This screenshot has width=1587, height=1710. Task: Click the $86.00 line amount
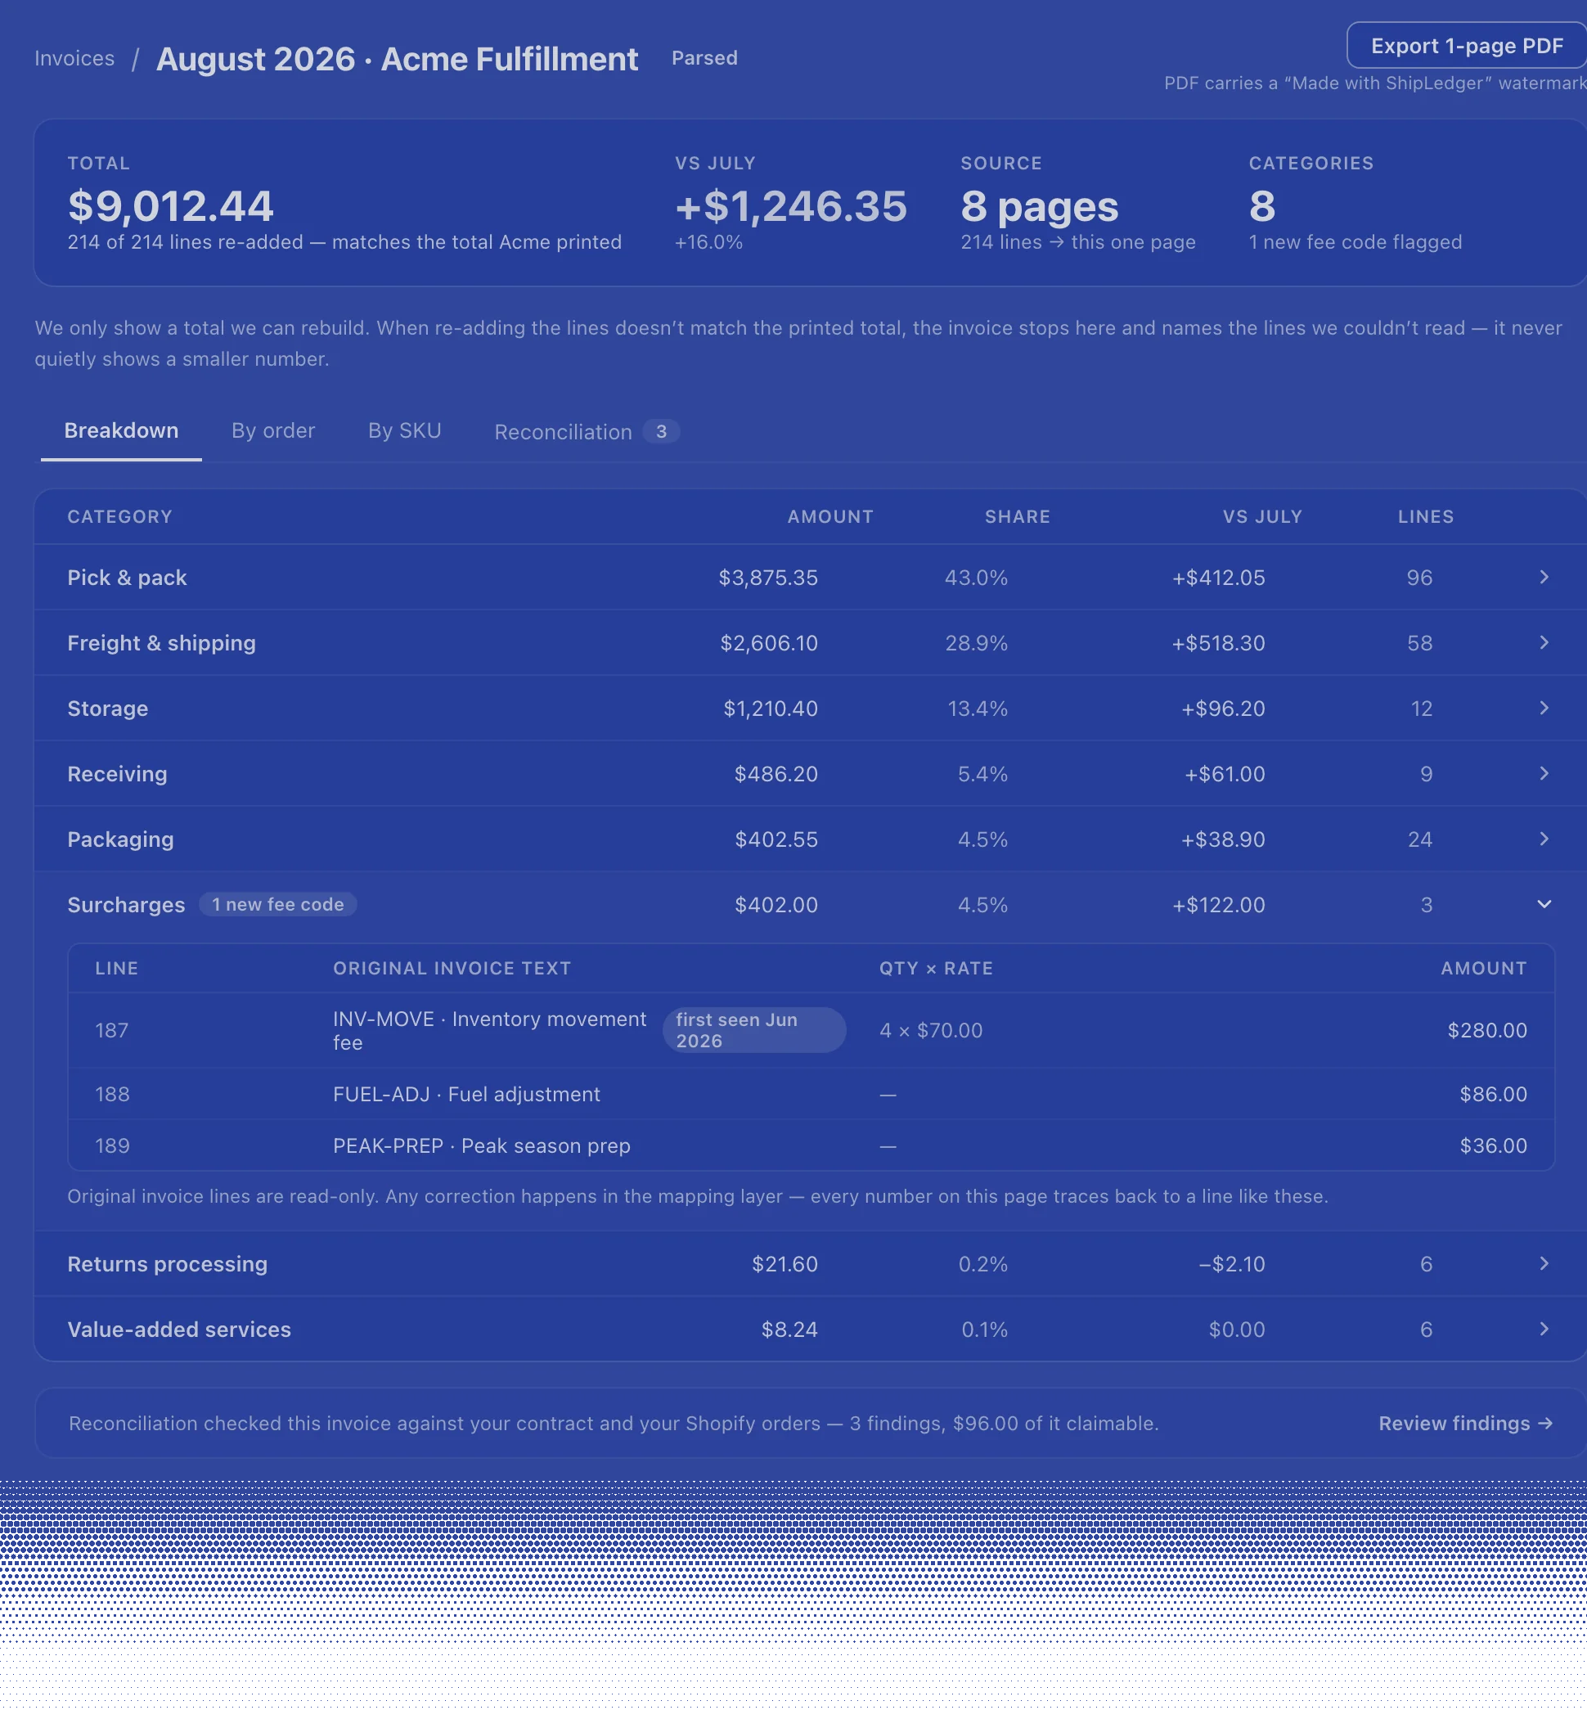coord(1493,1093)
